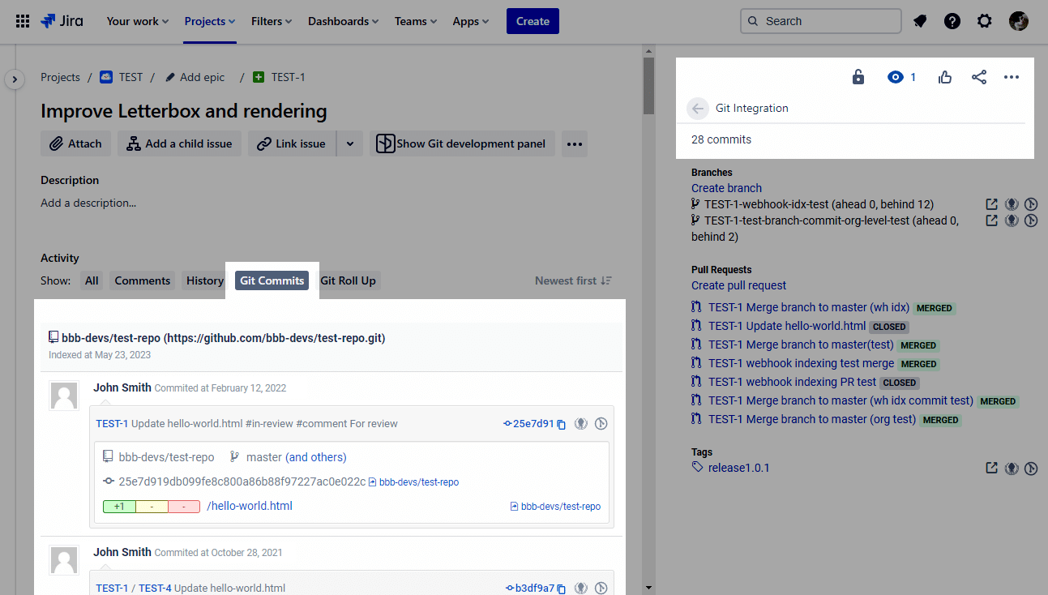Click the Link issue button
Viewport: 1048px width, 595px height.
point(292,143)
